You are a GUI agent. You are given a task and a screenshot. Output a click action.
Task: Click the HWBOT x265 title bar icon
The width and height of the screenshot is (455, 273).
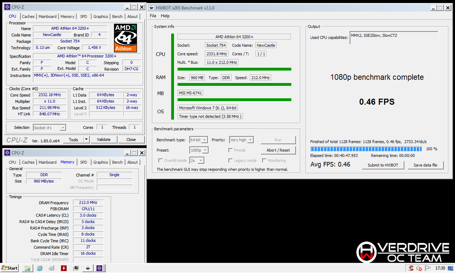click(x=152, y=8)
